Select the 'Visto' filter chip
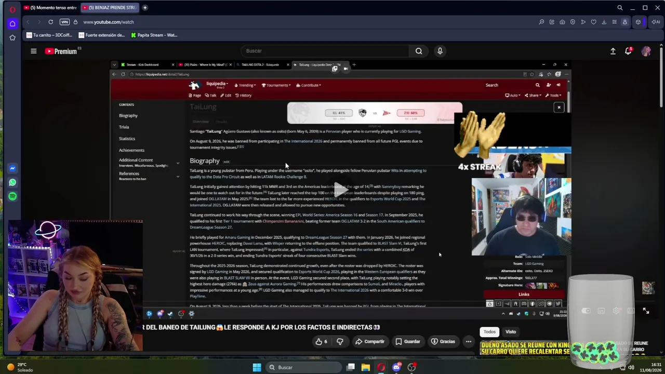Screen dimensions: 665x374 click(511, 331)
